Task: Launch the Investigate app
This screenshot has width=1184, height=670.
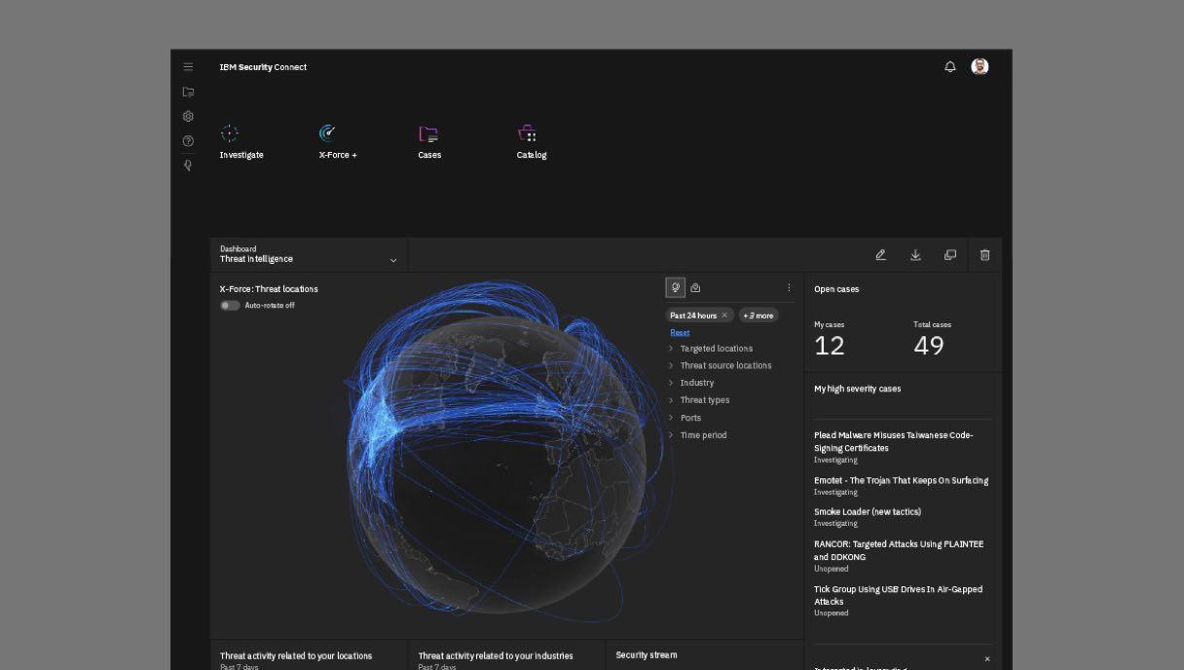Action: 240,141
